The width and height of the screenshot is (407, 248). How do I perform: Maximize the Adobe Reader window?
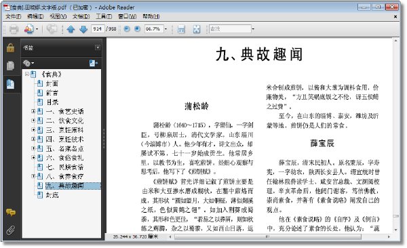[378, 7]
